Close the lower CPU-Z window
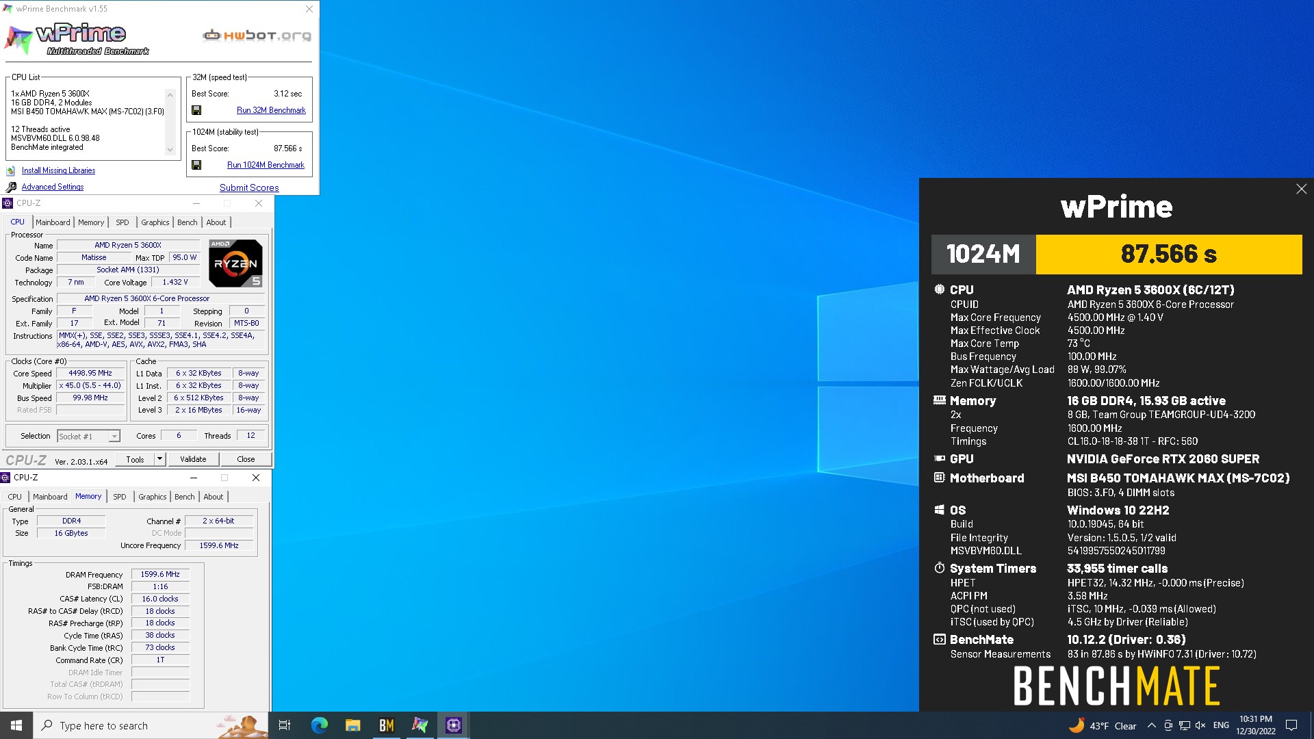 coord(256,478)
